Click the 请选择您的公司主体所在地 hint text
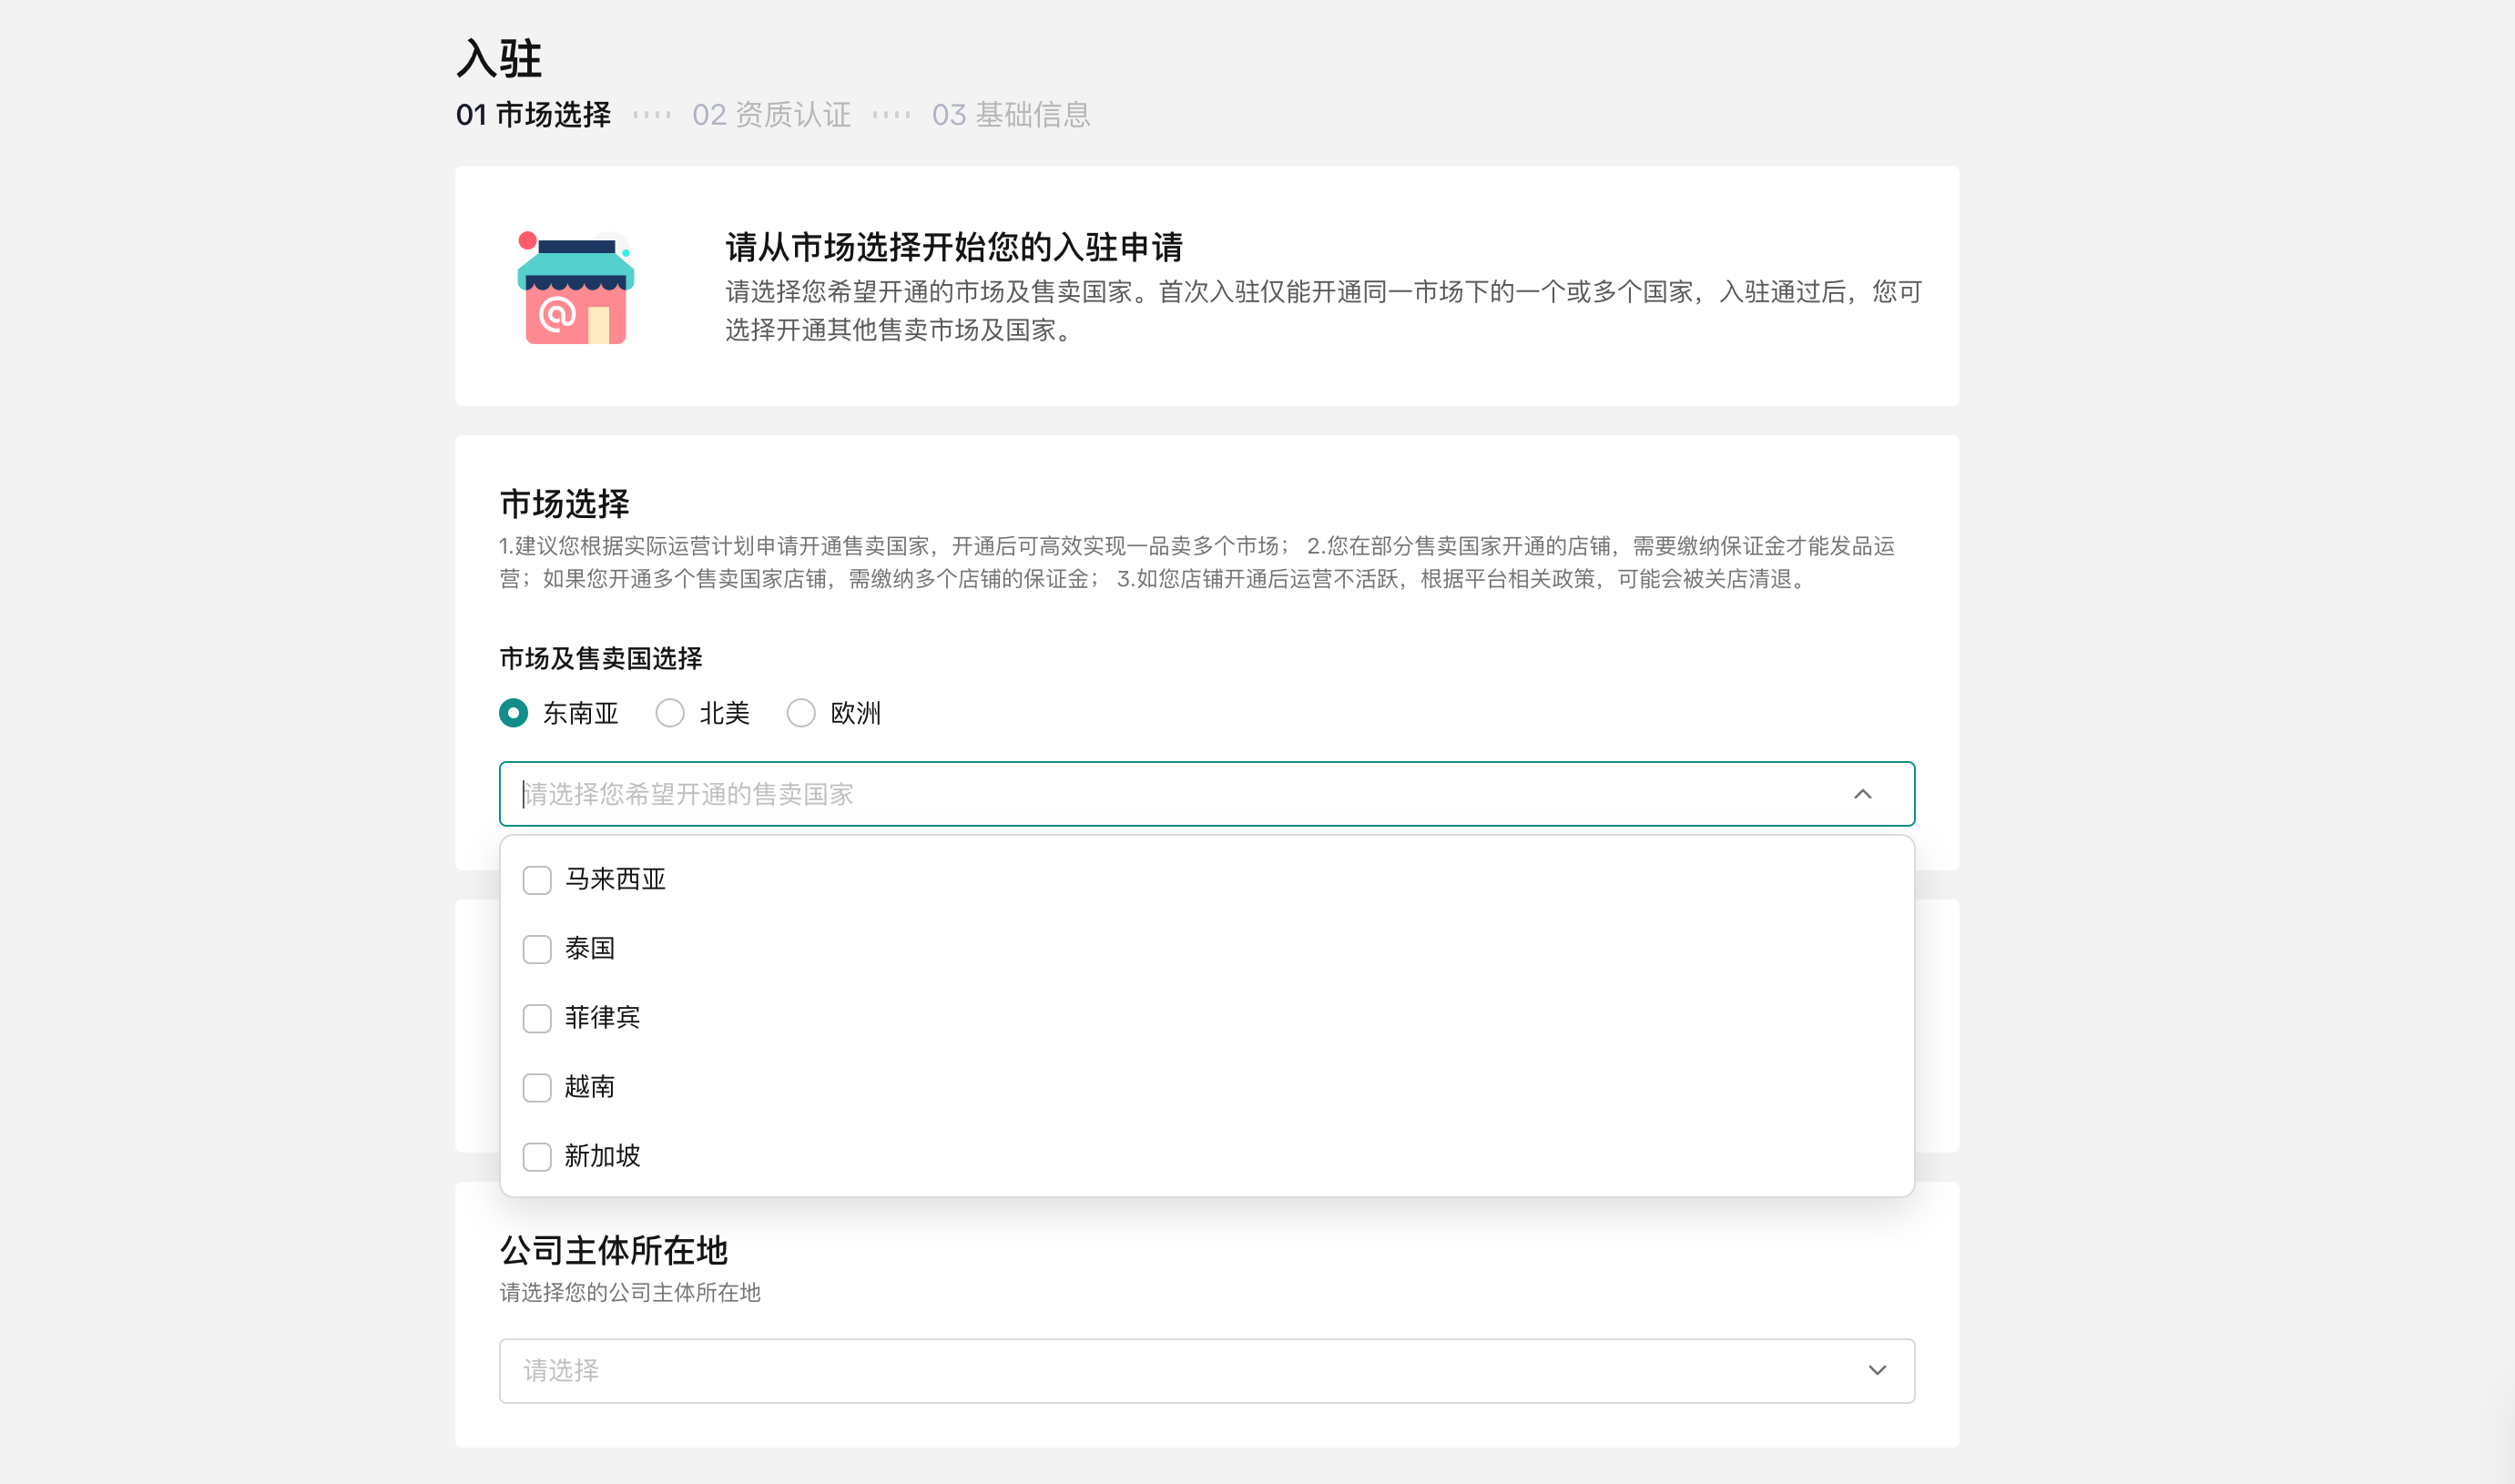 [630, 1292]
